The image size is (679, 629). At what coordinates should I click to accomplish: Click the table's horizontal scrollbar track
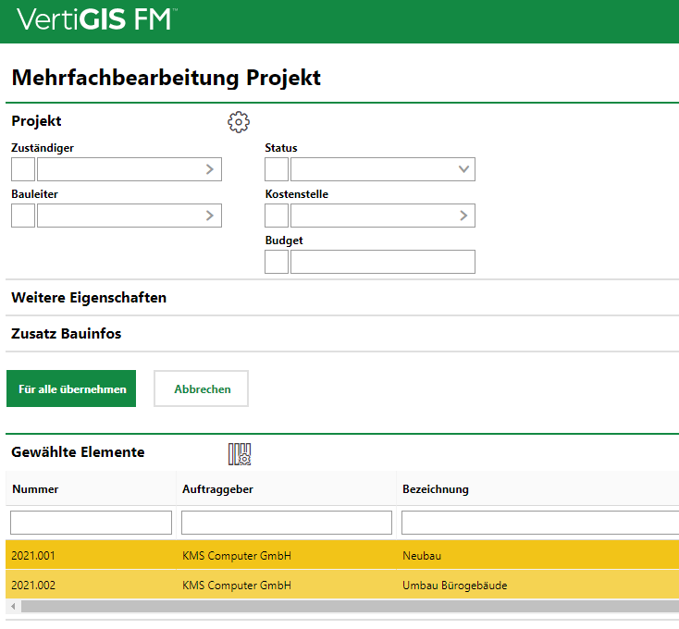pyautogui.click(x=350, y=607)
